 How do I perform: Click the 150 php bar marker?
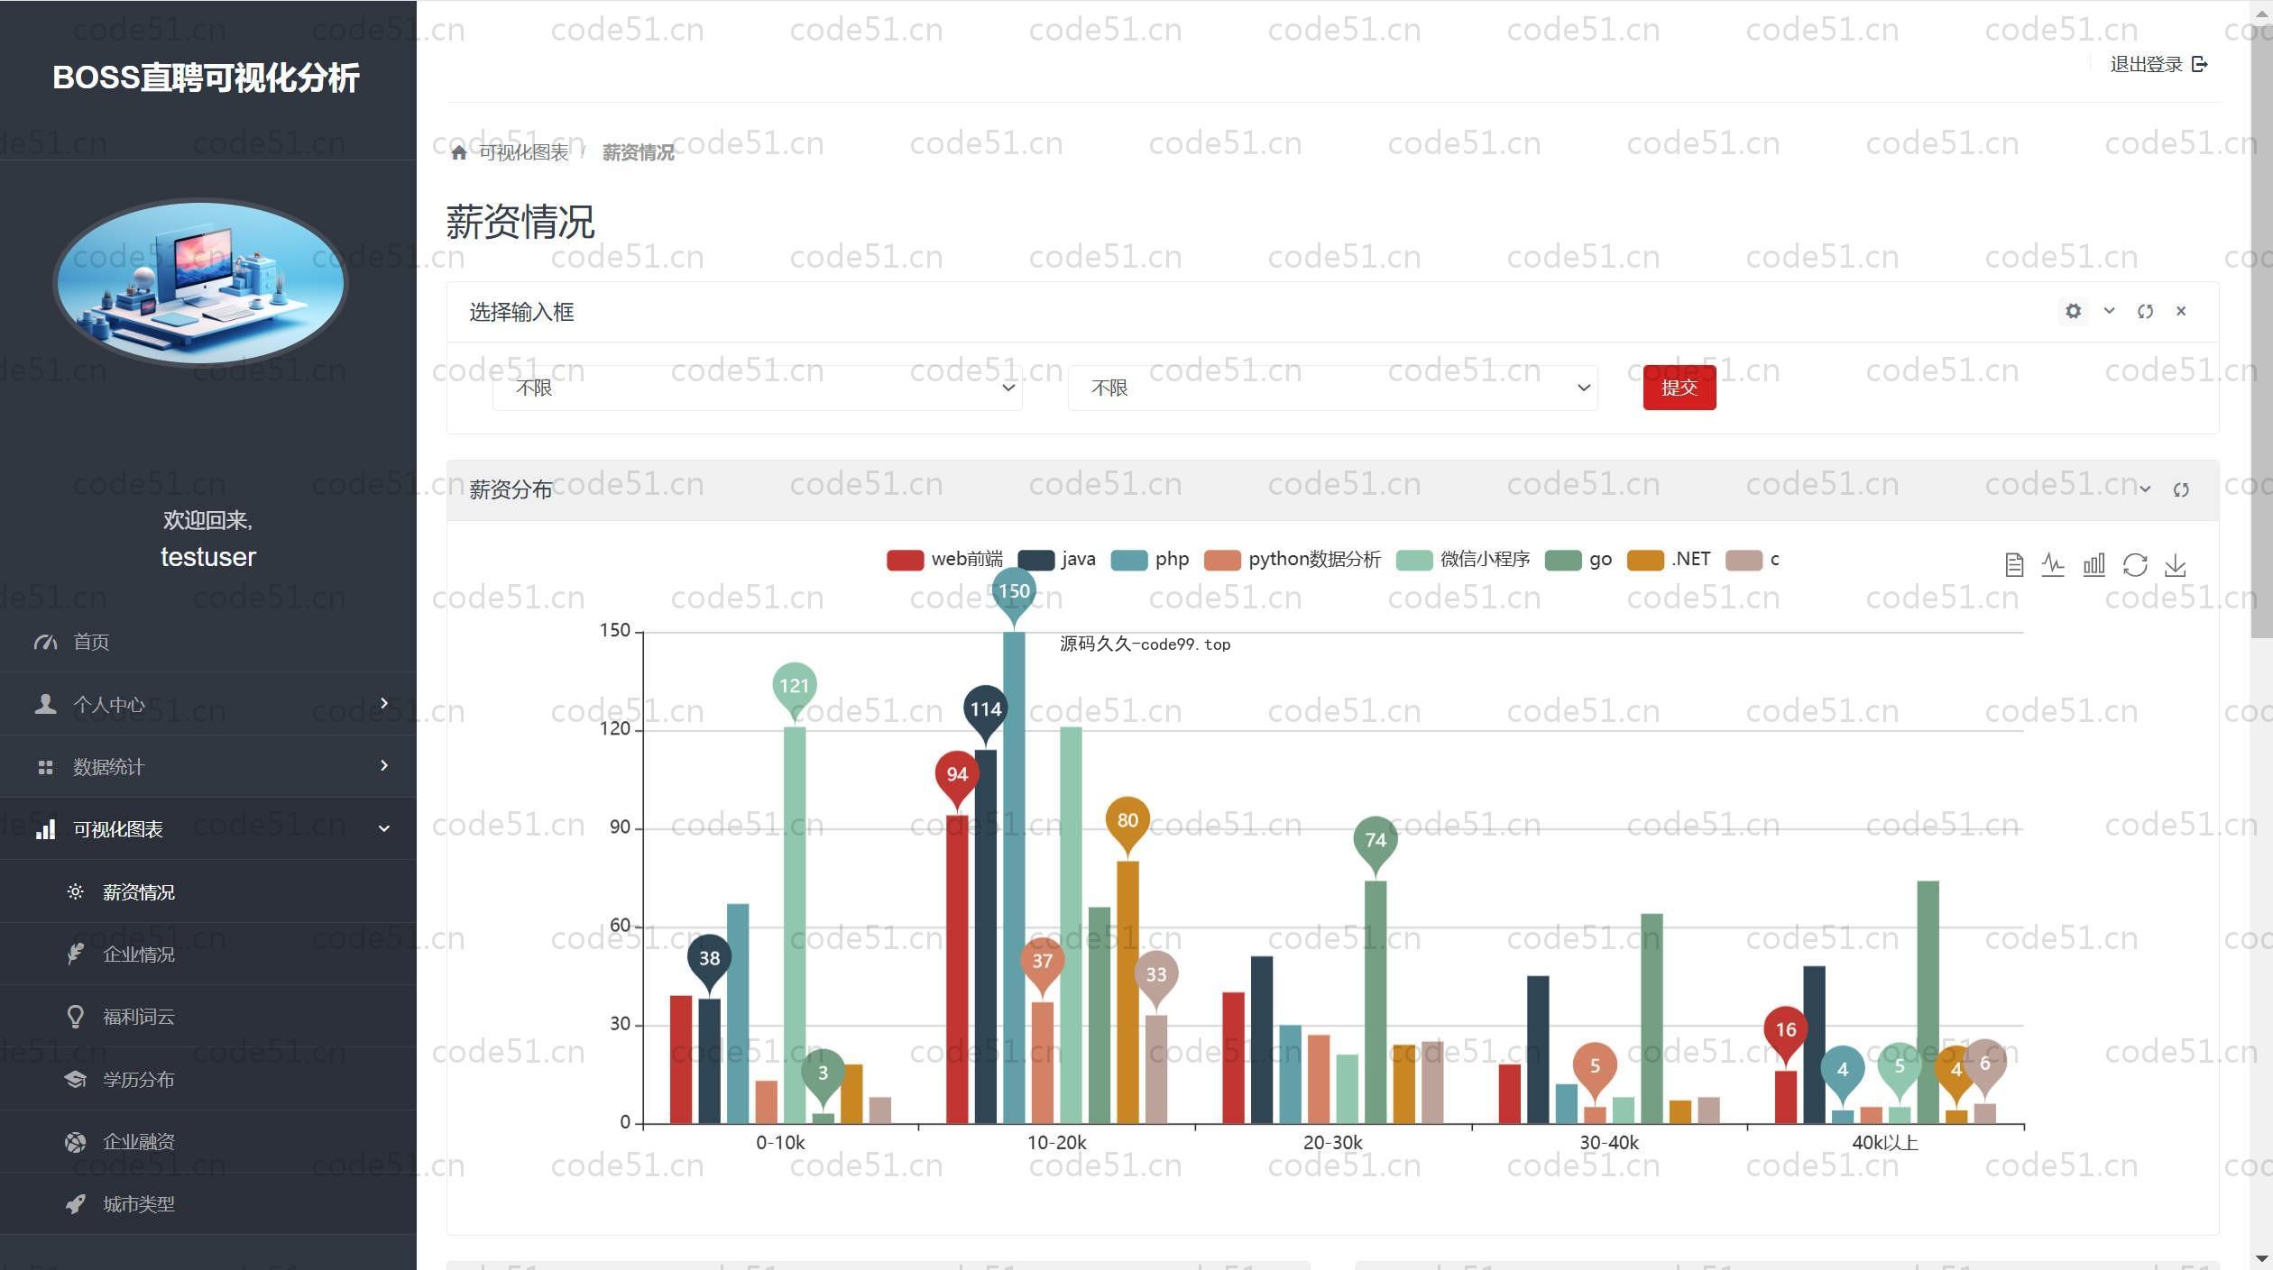pos(1014,593)
